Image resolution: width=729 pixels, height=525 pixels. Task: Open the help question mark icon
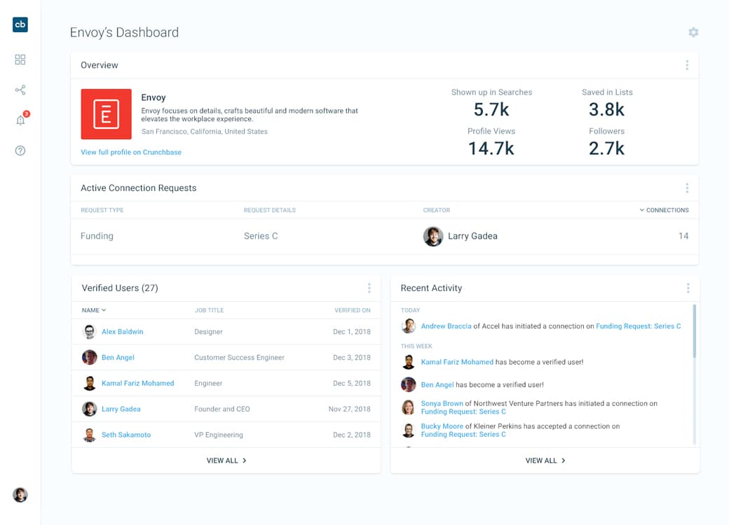[x=20, y=150]
